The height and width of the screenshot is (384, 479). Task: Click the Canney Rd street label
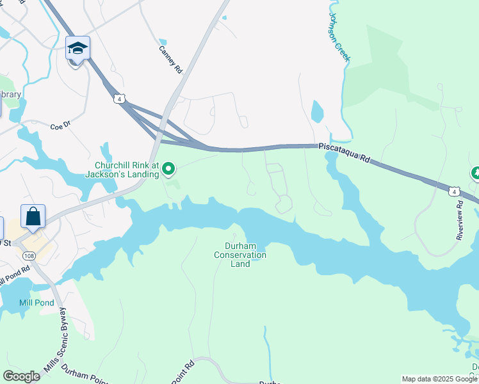(170, 60)
